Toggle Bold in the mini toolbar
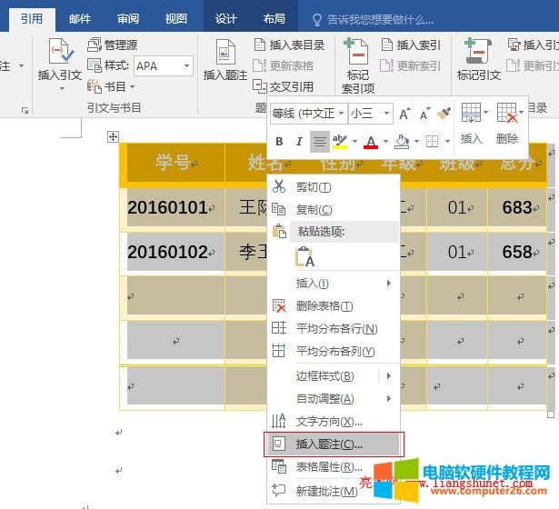This screenshot has width=559, height=509. (x=279, y=142)
